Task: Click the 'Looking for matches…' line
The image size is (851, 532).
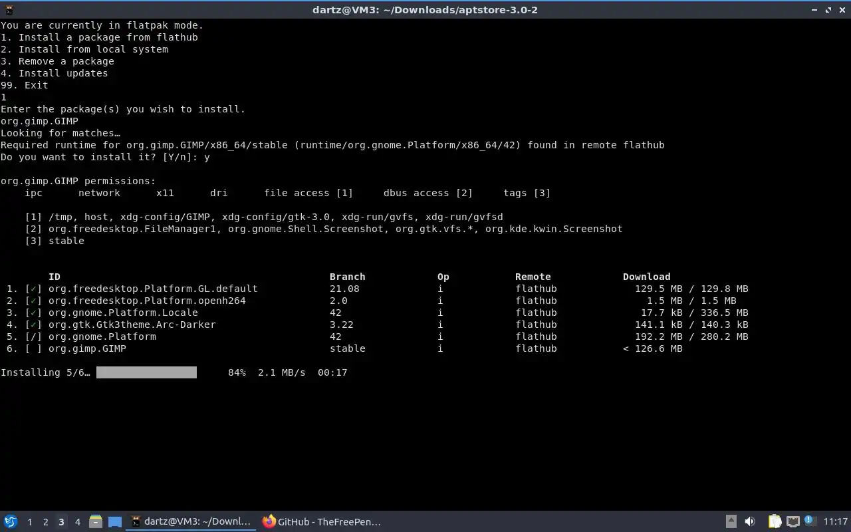Action: click(60, 133)
